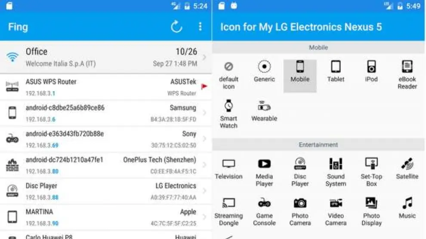Image resolution: width=426 pixels, height=239 pixels.
Task: Select the Satellite icon
Action: [x=407, y=169]
